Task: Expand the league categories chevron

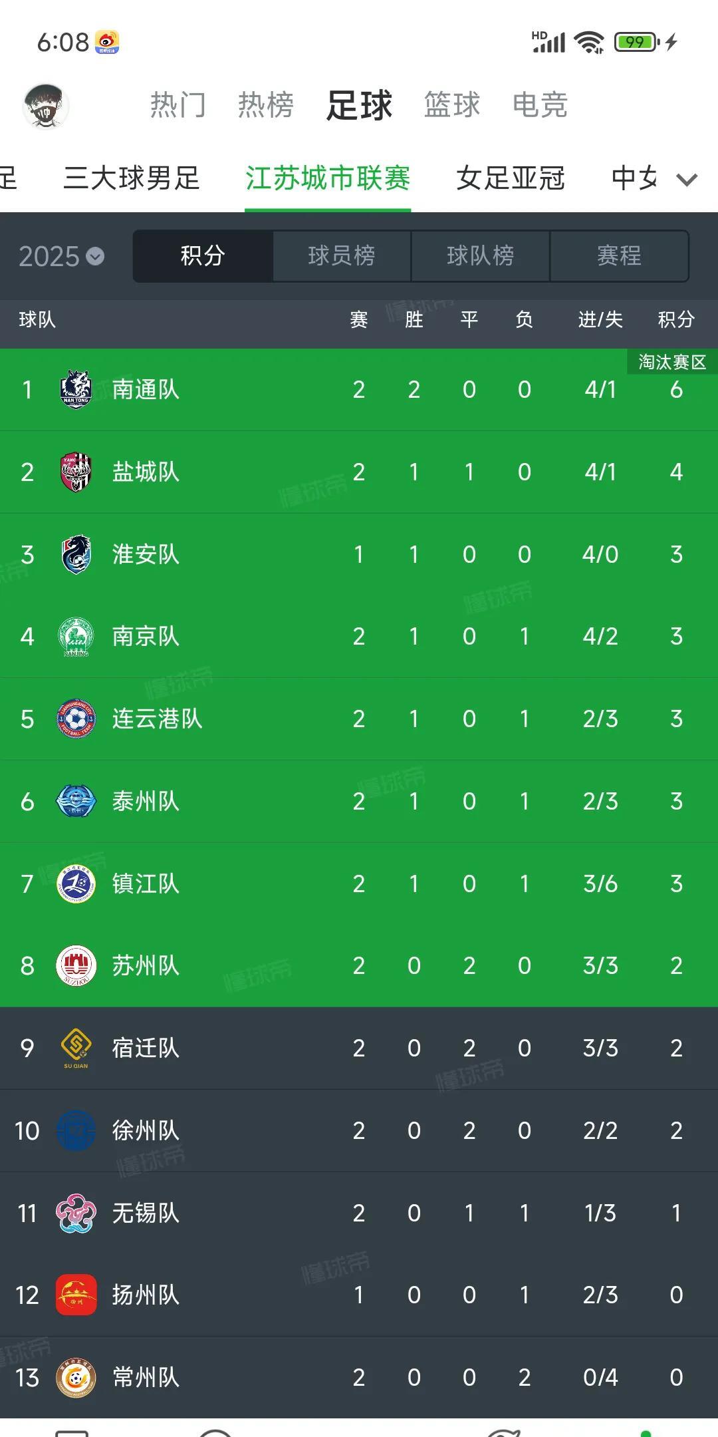Action: [687, 179]
